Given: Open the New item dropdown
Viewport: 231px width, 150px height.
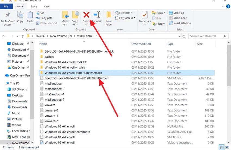Looking at the screenshot, I should [124, 13].
